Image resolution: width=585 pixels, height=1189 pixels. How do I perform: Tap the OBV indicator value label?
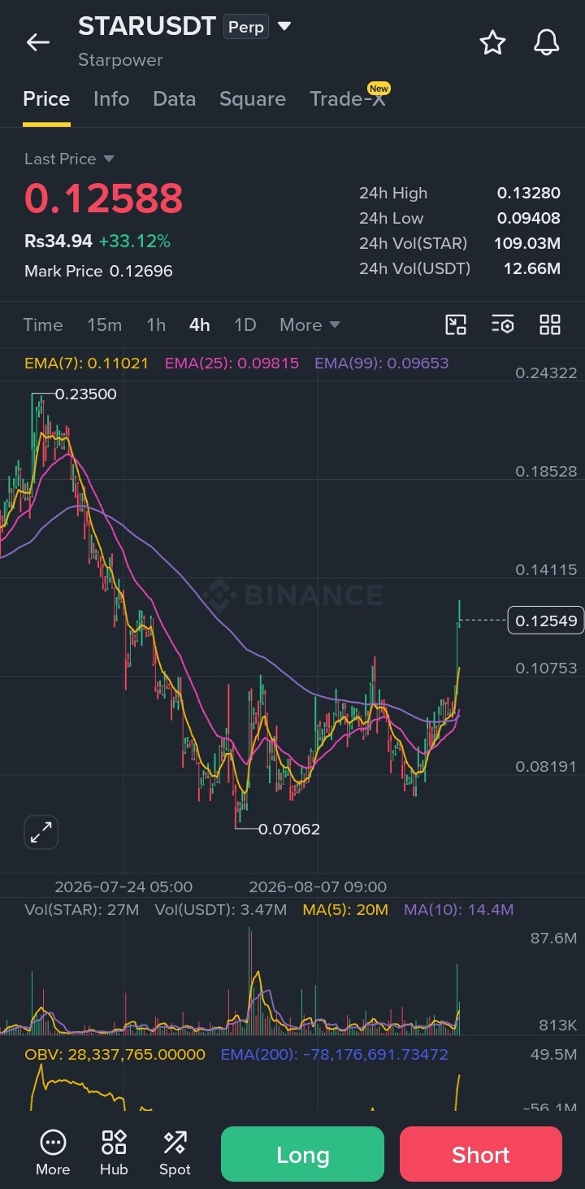(x=115, y=1055)
